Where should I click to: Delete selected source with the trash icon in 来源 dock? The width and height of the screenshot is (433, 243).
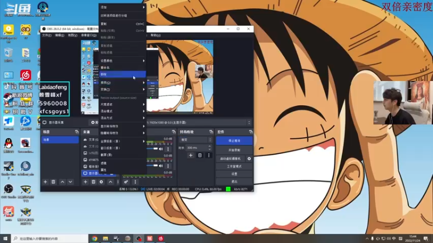click(93, 182)
